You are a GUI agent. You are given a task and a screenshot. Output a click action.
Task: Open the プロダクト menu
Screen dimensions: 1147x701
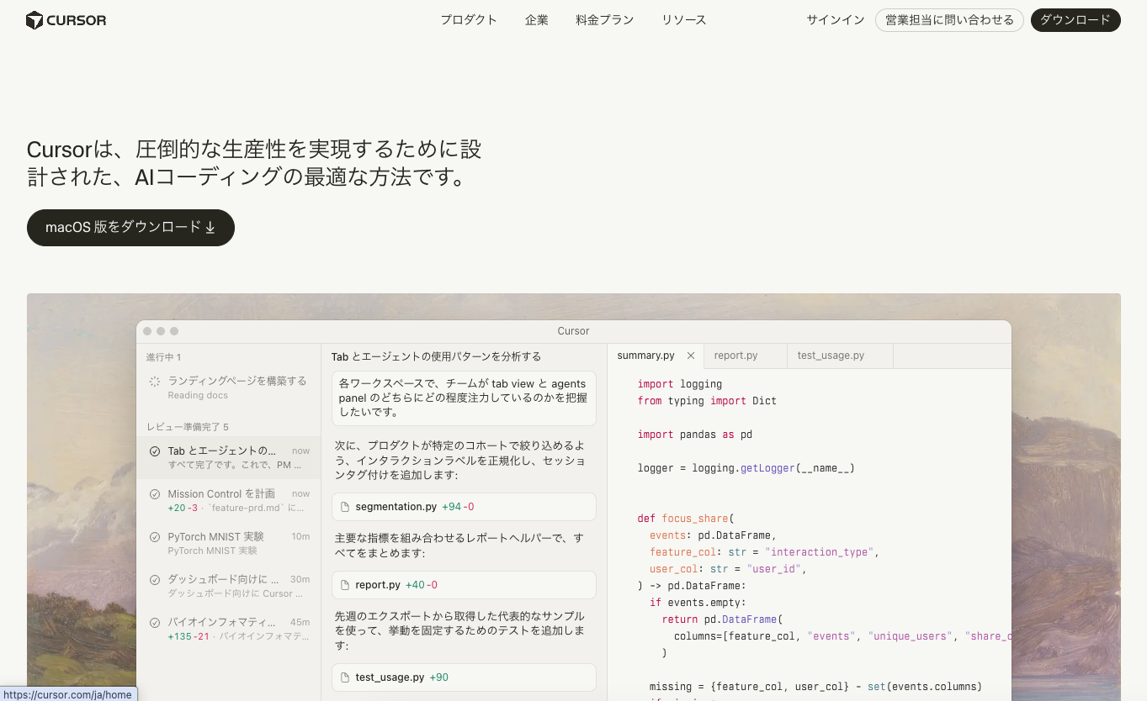tap(469, 19)
